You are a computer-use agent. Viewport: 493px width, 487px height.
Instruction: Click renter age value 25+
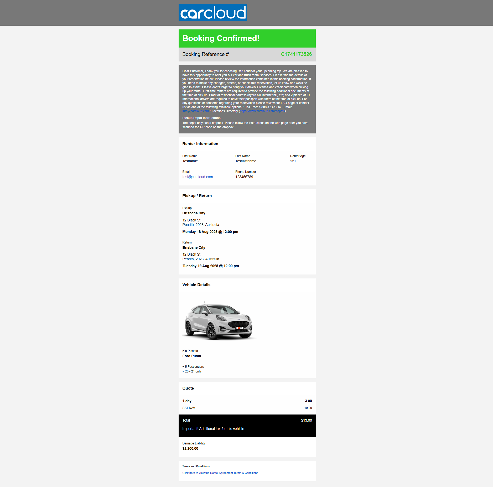click(293, 161)
